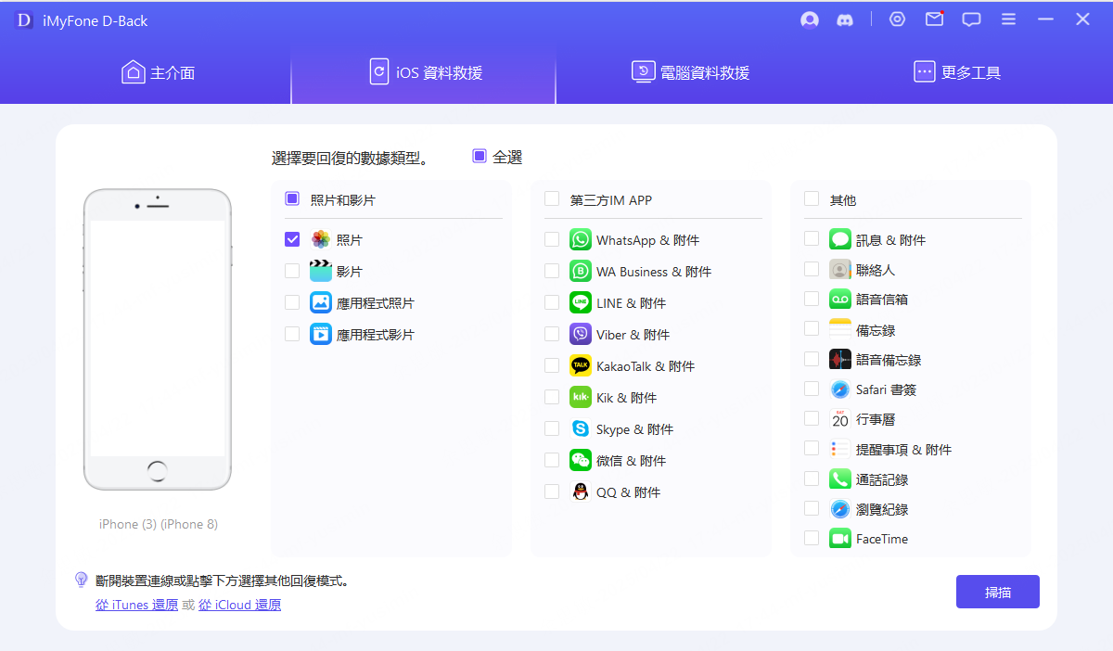Viewport: 1113px width, 651px height.
Task: Click the Calendar 行事曆 icon
Action: (840, 419)
